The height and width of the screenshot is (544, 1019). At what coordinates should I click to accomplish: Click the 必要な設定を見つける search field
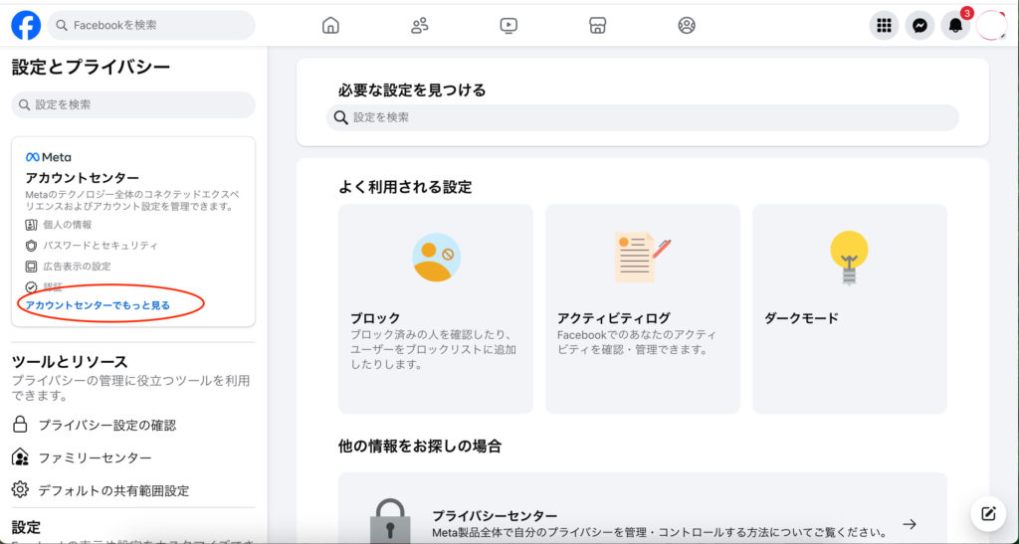point(643,117)
